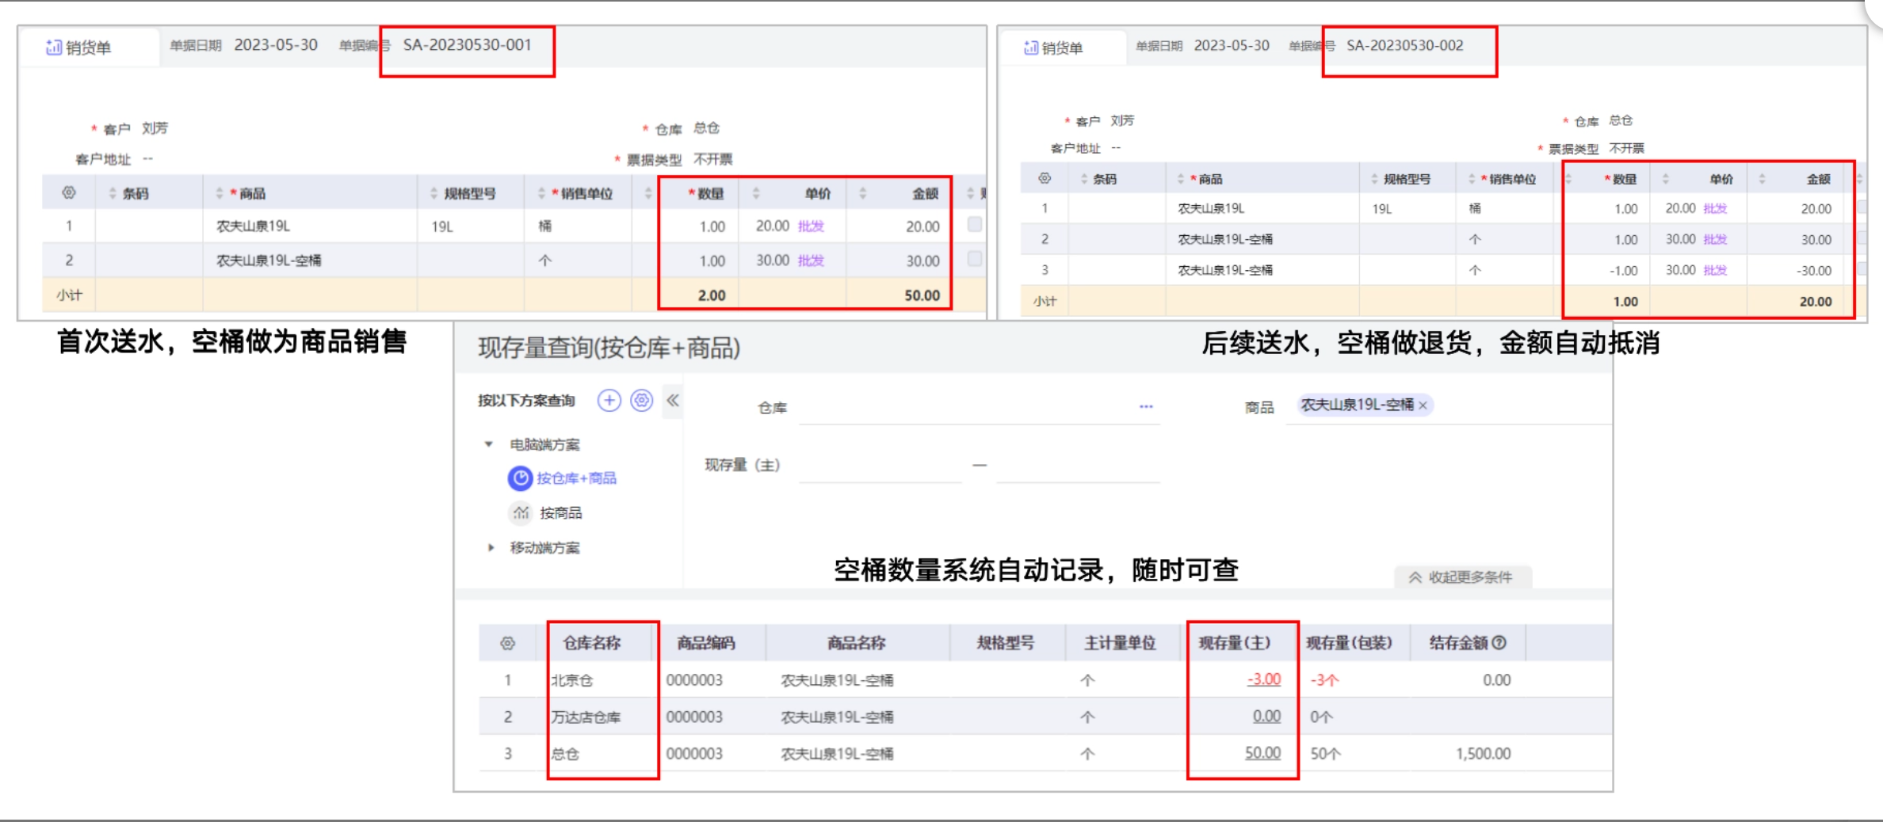Click the plus icon to add query scheme
The width and height of the screenshot is (1883, 822).
[x=609, y=401]
